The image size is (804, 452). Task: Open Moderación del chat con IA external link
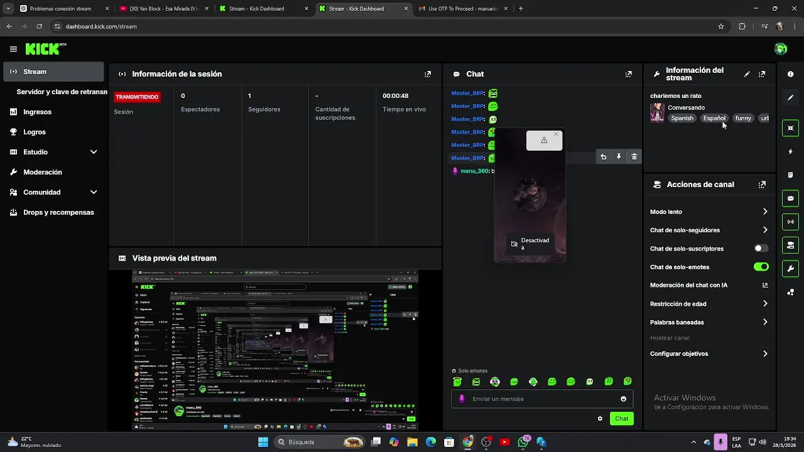(x=765, y=285)
